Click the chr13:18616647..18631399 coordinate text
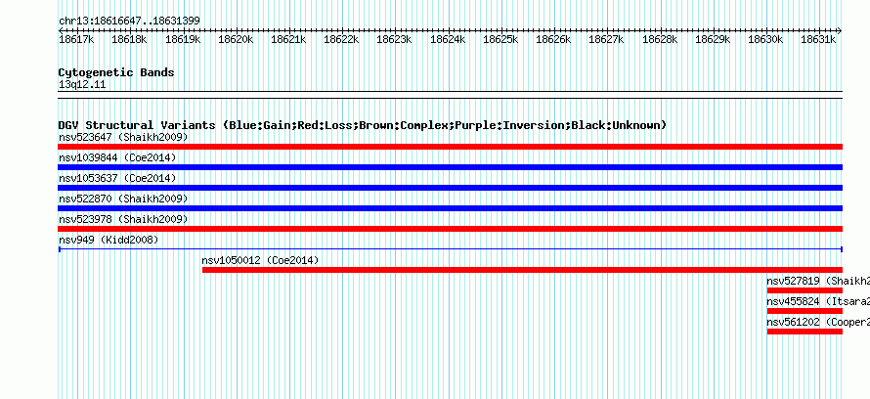The height and width of the screenshot is (399, 870). click(x=129, y=22)
